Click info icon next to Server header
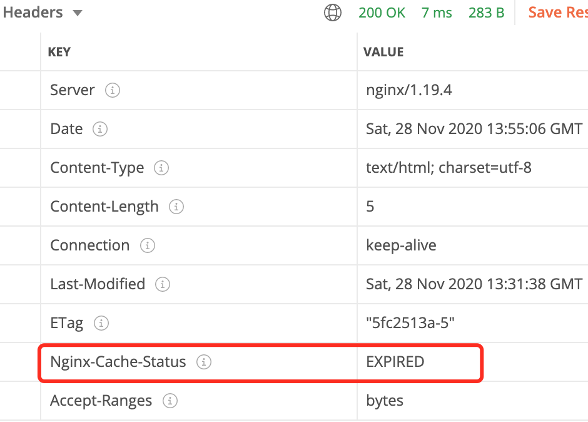The image size is (588, 422). click(x=113, y=90)
